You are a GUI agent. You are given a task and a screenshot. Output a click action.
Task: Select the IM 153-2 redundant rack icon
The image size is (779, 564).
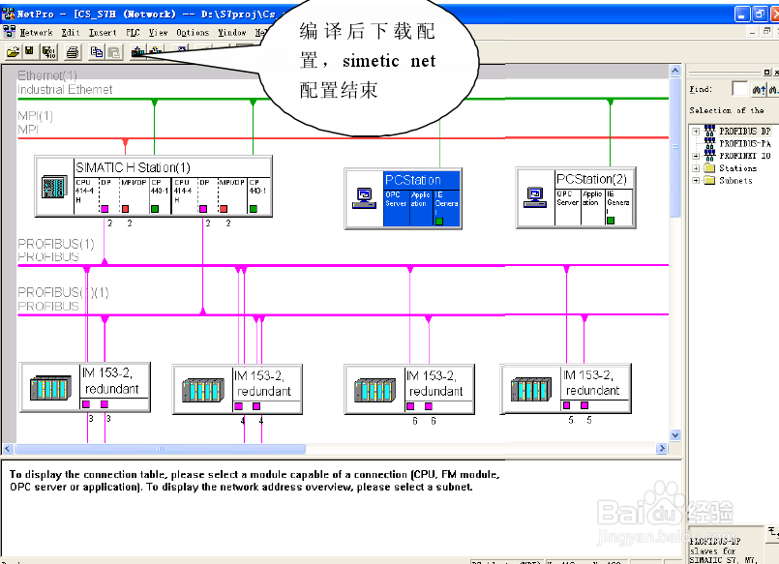[x=48, y=387]
